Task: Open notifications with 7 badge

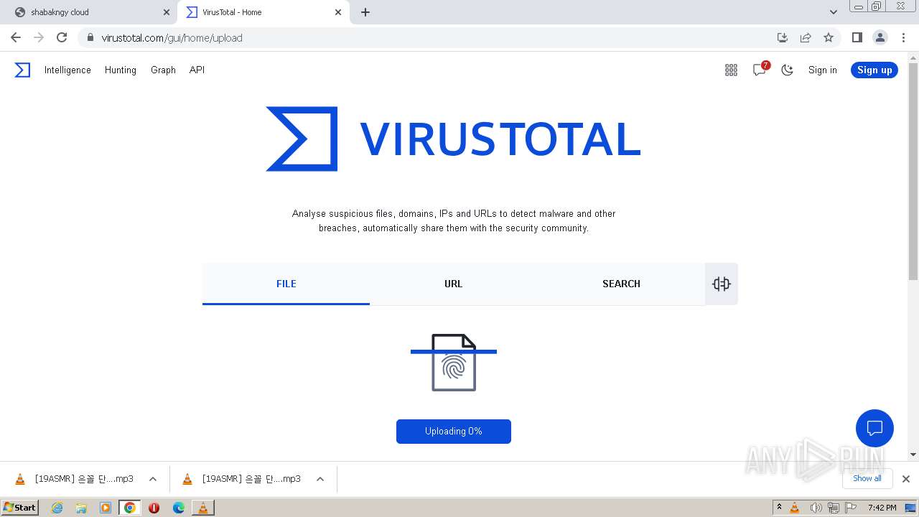Action: (x=760, y=70)
